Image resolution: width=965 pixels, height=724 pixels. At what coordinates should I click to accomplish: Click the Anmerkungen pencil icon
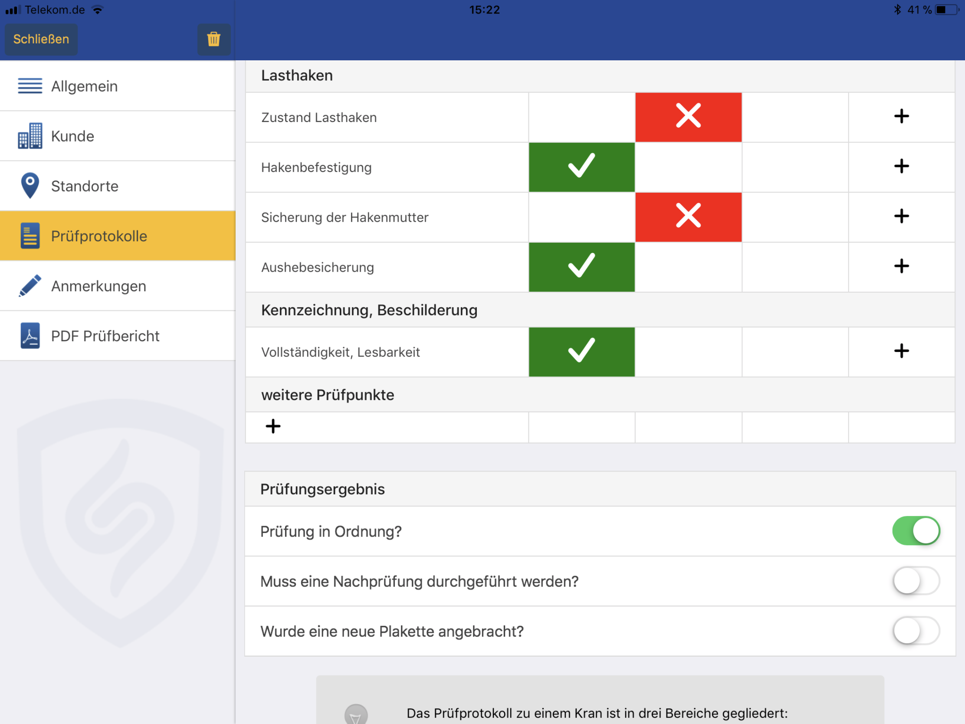(x=30, y=286)
